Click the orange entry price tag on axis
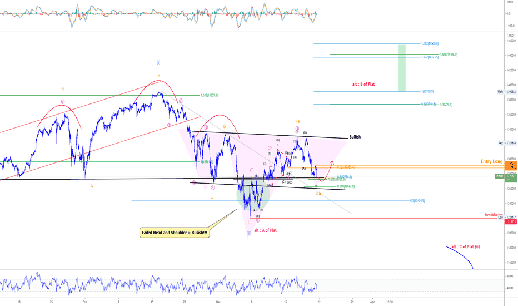 pyautogui.click(x=511, y=166)
